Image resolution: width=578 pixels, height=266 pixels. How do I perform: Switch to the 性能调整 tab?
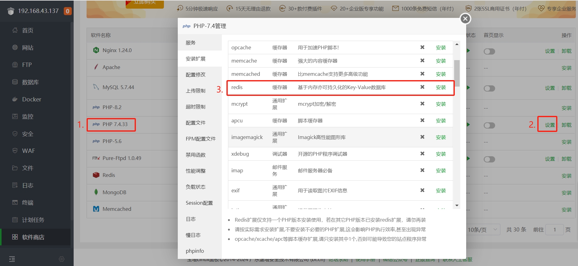click(x=200, y=171)
